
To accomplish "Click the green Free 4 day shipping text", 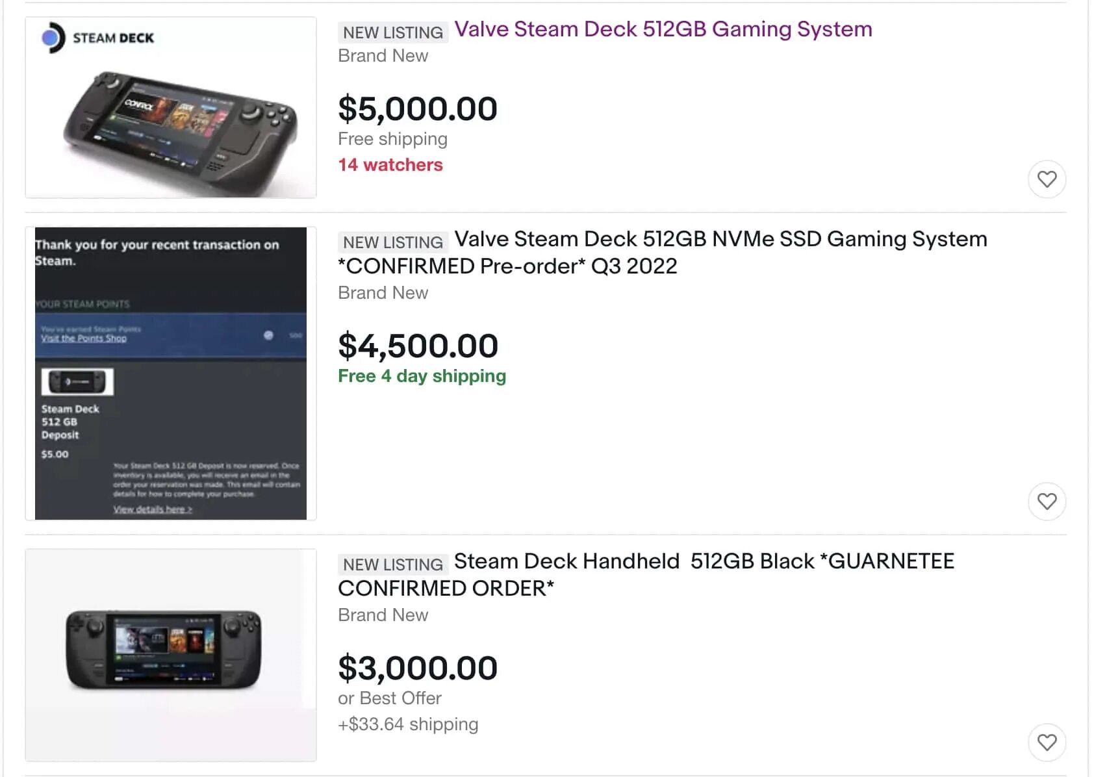I will 422,376.
